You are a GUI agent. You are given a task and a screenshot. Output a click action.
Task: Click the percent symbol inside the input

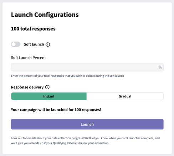[x=160, y=67]
